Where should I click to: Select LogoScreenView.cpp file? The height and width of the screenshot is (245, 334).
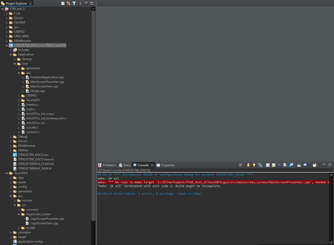pos(44,223)
